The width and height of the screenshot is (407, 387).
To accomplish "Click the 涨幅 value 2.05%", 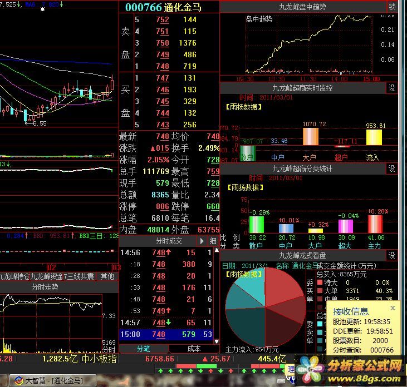I will point(158,160).
